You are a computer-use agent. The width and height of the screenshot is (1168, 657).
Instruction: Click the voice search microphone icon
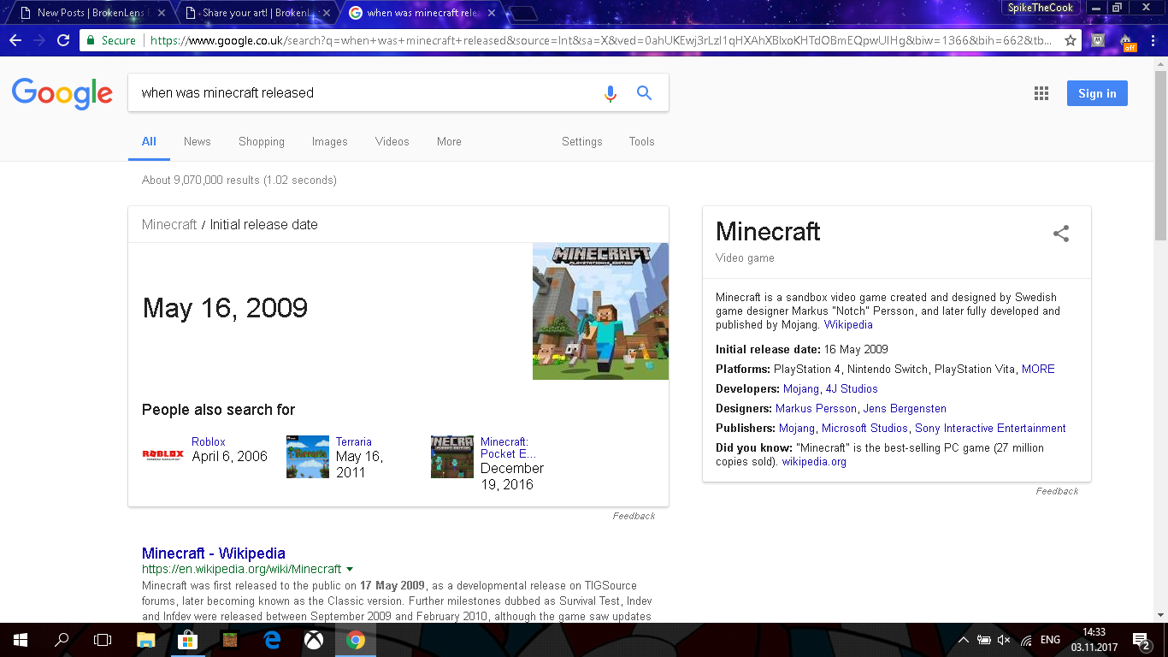click(x=610, y=93)
